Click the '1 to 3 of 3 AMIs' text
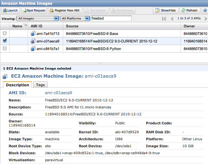 coord(189,18)
